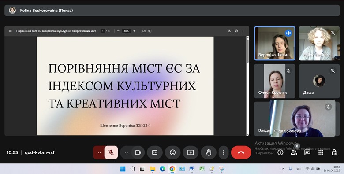Open host controls lock icon

(334, 152)
